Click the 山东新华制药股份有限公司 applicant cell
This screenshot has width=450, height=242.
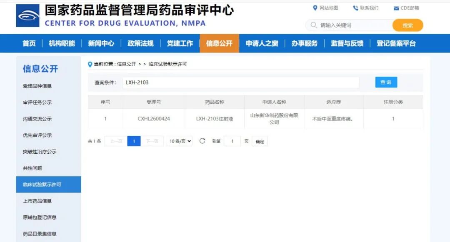(x=274, y=119)
